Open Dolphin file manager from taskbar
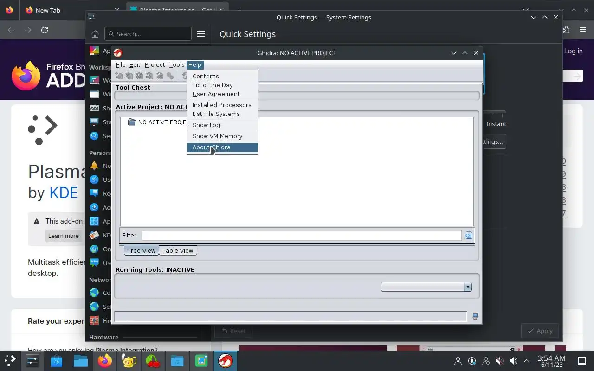 click(81, 360)
